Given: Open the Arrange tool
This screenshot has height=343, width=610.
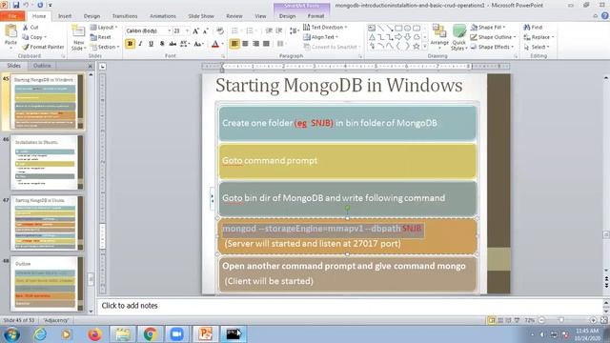Looking at the screenshot, I should 439,37.
